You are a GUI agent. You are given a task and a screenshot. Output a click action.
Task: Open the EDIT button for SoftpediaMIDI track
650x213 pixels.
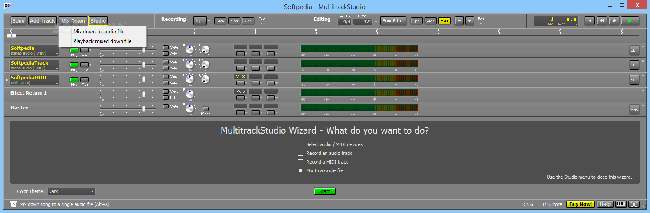[x=634, y=79]
